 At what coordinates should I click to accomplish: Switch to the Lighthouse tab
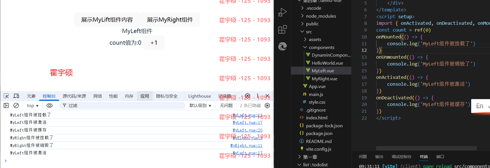coord(199,96)
